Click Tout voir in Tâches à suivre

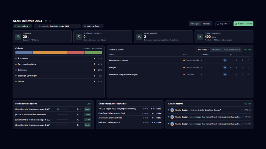pyautogui.click(x=247, y=50)
